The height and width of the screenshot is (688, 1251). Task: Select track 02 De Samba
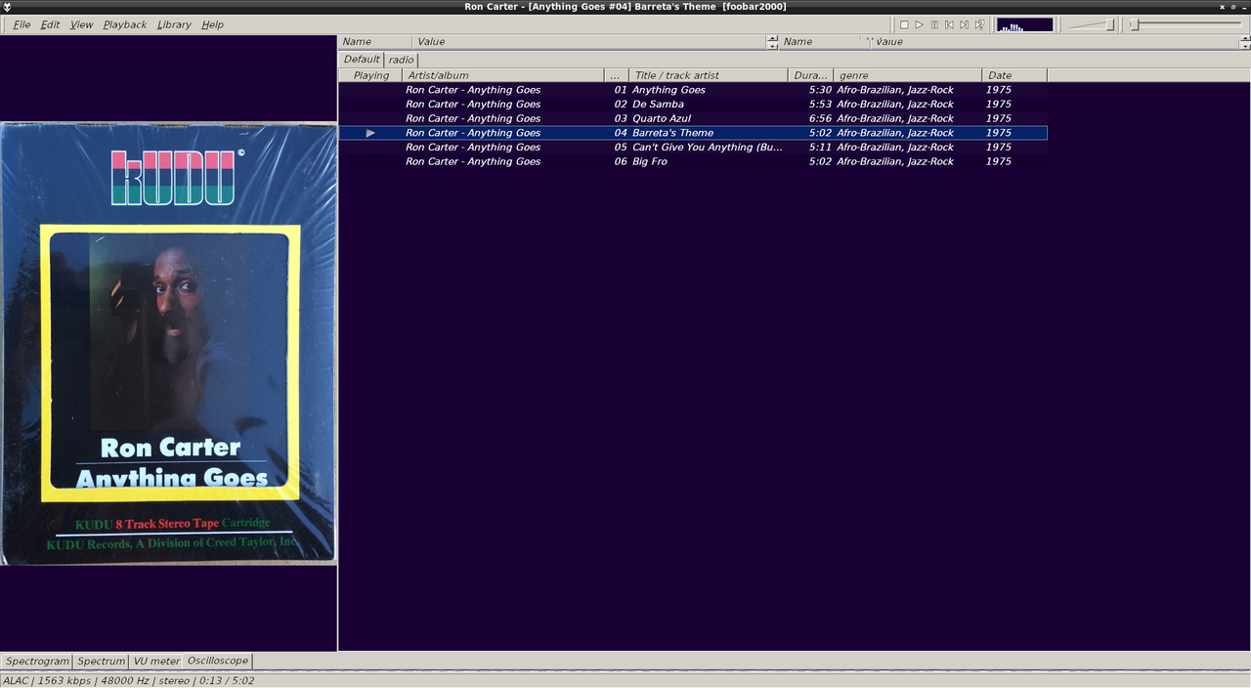tap(693, 105)
